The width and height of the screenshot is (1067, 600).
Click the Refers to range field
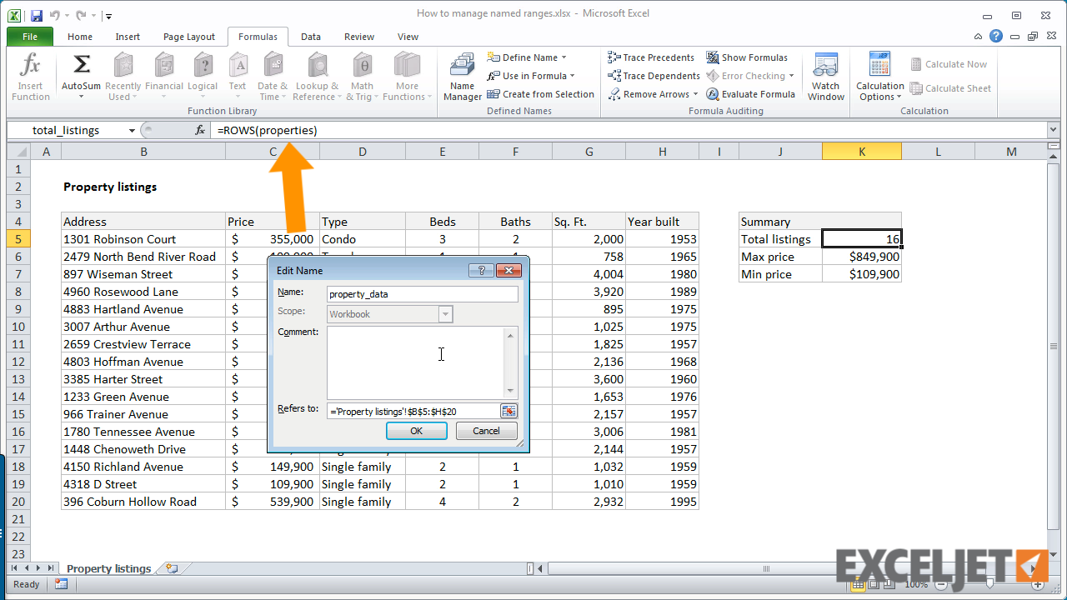(413, 411)
